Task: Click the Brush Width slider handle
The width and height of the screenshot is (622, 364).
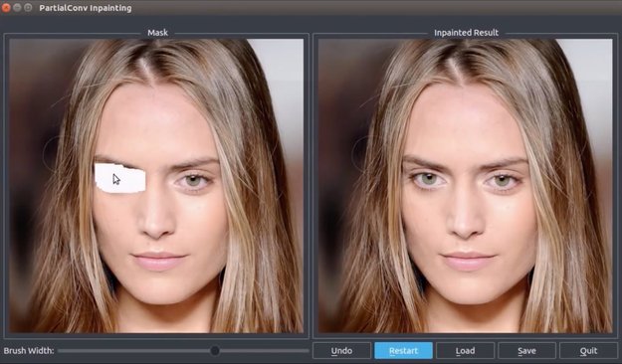Action: 215,350
